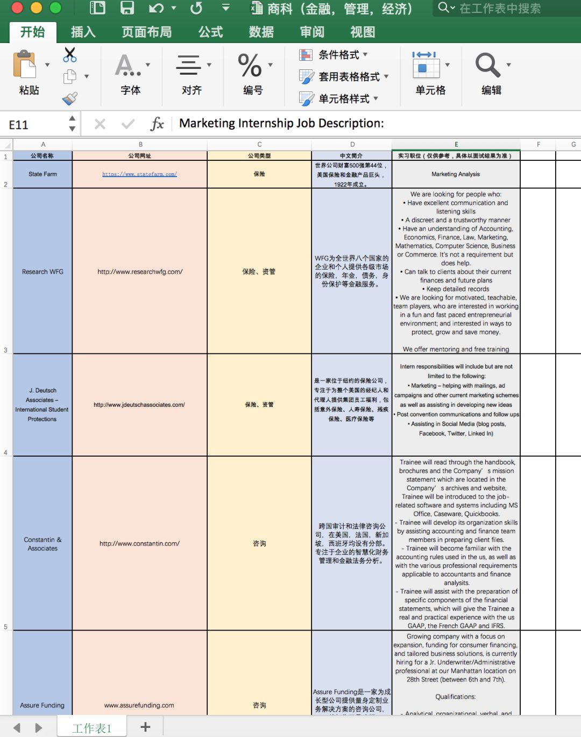Expand the Number (编号) dropdown arrow
The width and height of the screenshot is (581, 737).
coord(271,65)
